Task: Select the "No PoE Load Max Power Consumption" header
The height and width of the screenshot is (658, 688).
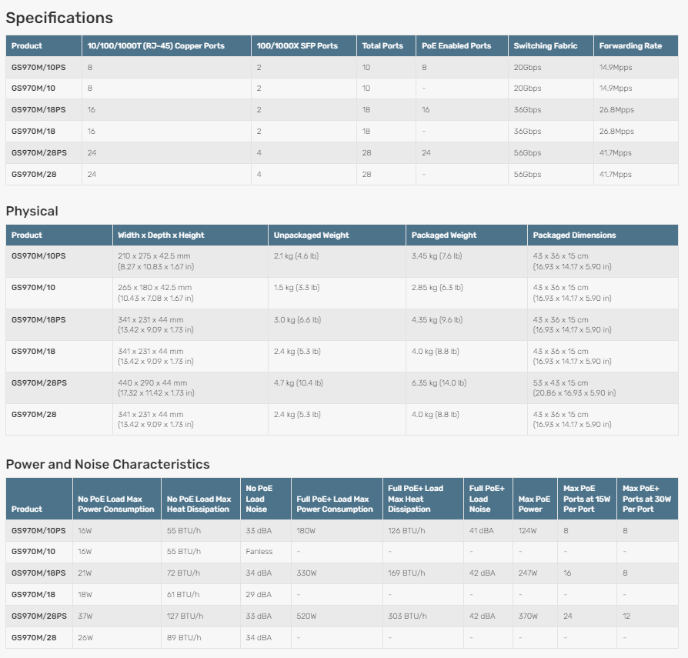Action: (116, 504)
